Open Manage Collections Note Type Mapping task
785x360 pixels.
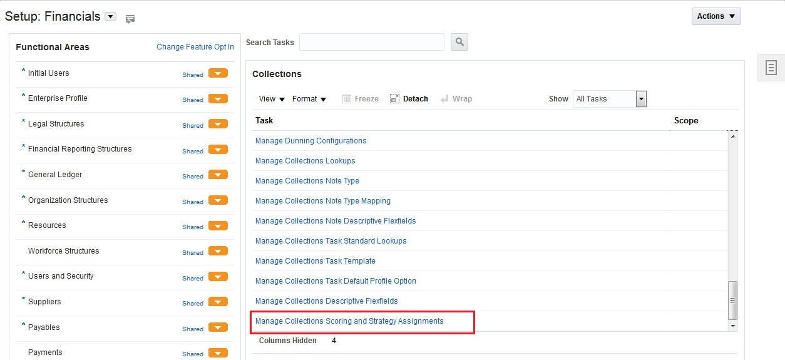[323, 201]
